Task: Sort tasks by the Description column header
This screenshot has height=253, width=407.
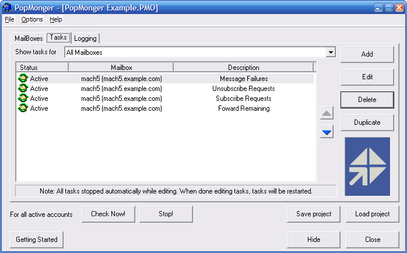Action: (244, 68)
